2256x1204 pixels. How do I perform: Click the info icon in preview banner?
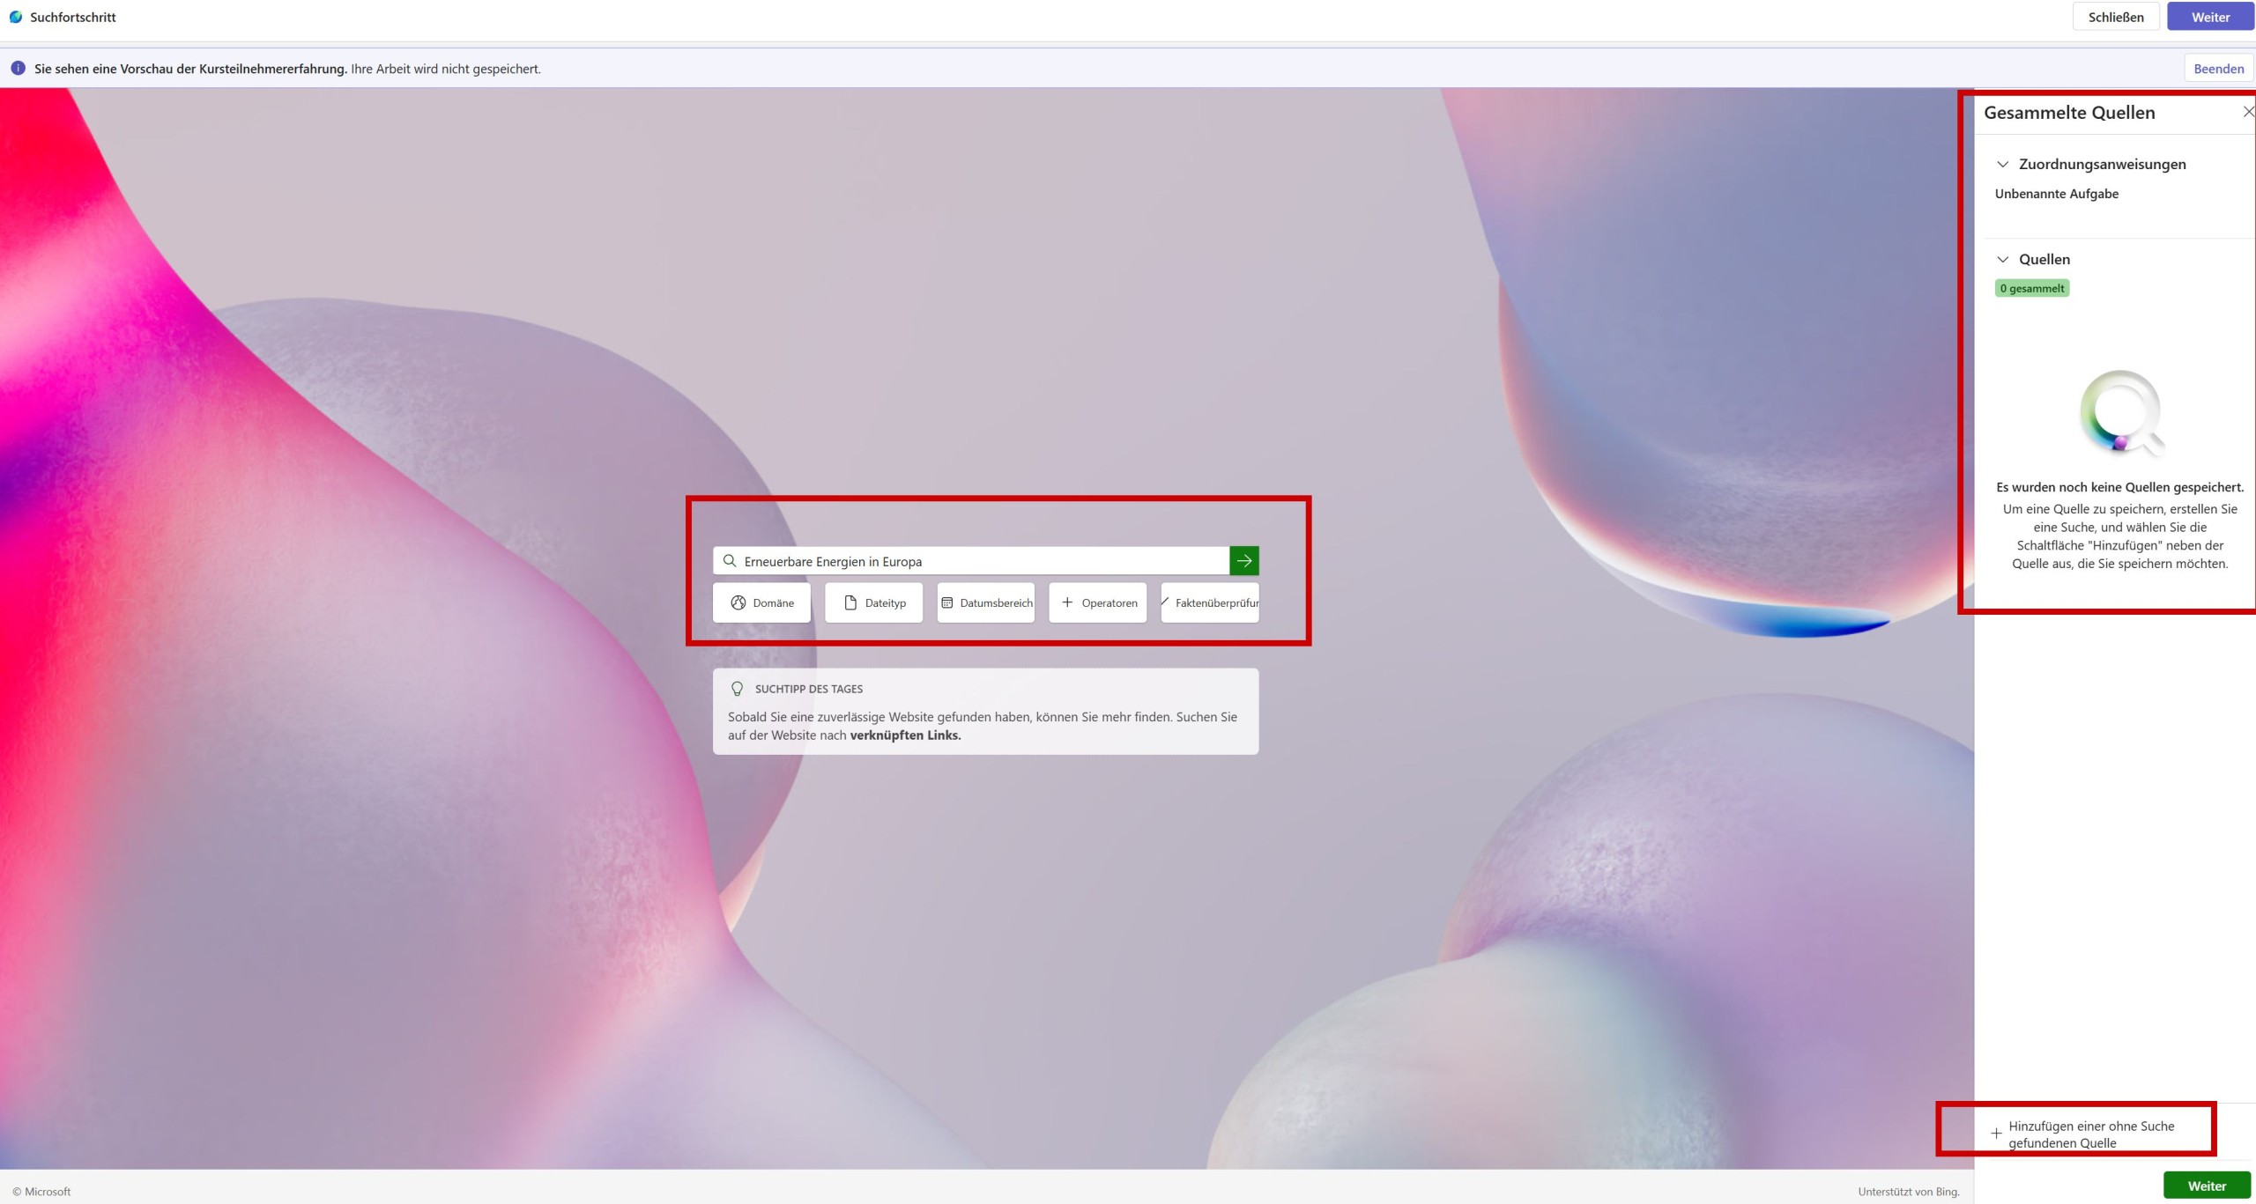(18, 69)
